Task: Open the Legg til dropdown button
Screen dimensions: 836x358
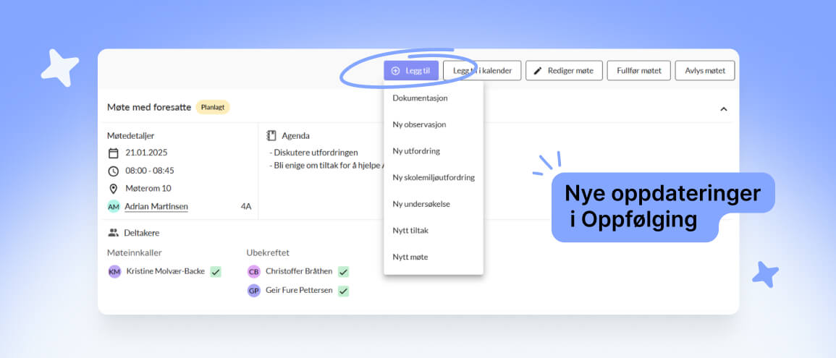Action: [x=412, y=70]
